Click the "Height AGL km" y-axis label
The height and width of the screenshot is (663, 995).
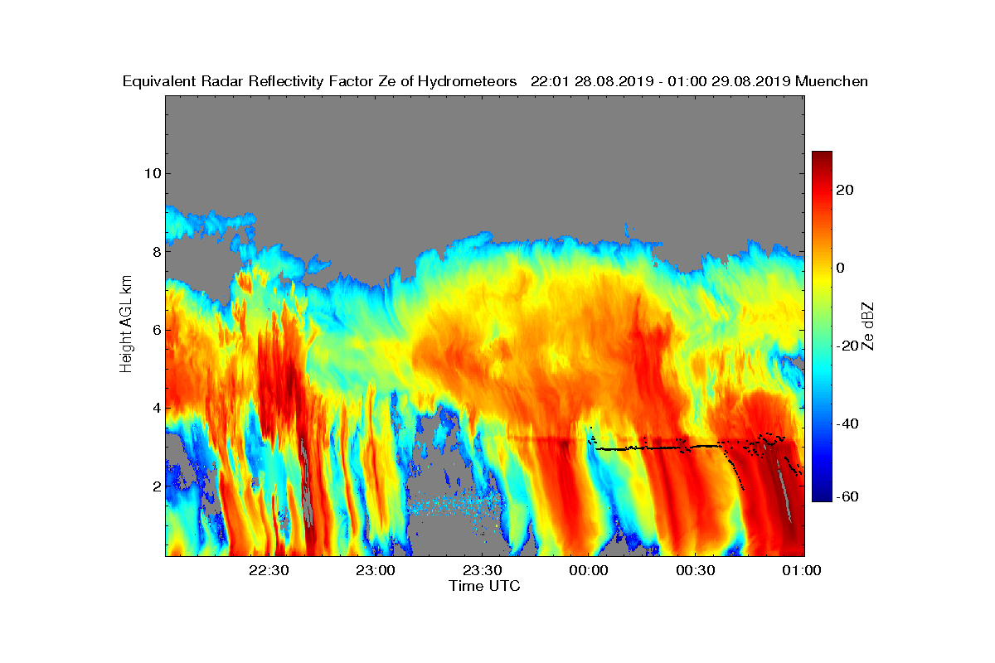126,326
